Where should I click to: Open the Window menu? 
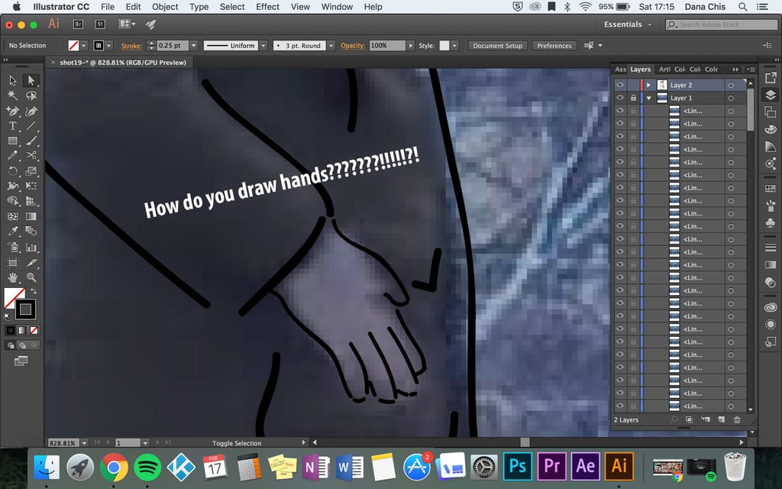tap(337, 6)
